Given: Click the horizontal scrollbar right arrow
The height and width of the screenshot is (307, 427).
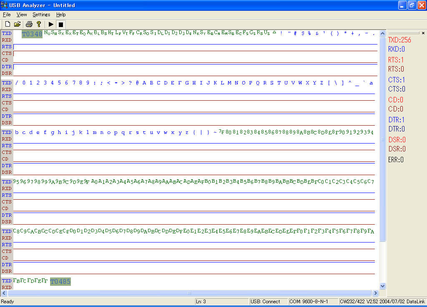Looking at the screenshot, I should pyautogui.click(x=376, y=293).
